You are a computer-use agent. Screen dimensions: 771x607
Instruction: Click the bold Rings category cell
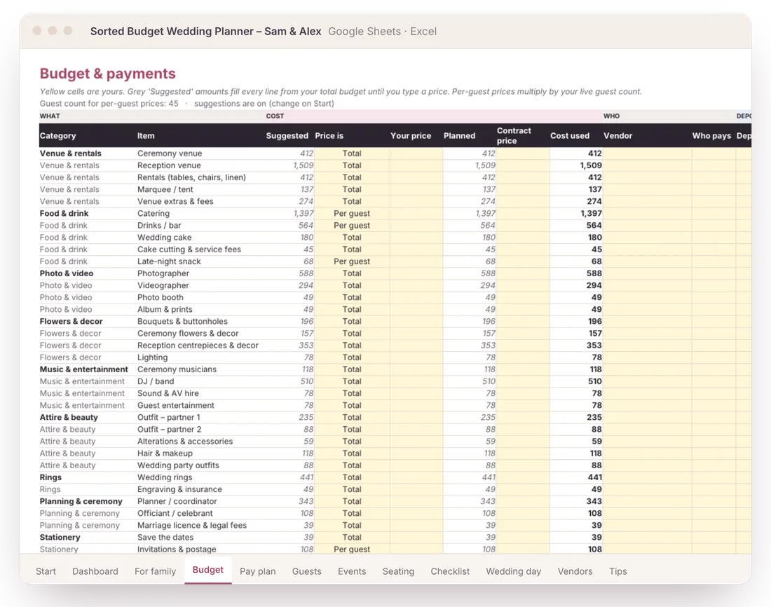pyautogui.click(x=50, y=477)
